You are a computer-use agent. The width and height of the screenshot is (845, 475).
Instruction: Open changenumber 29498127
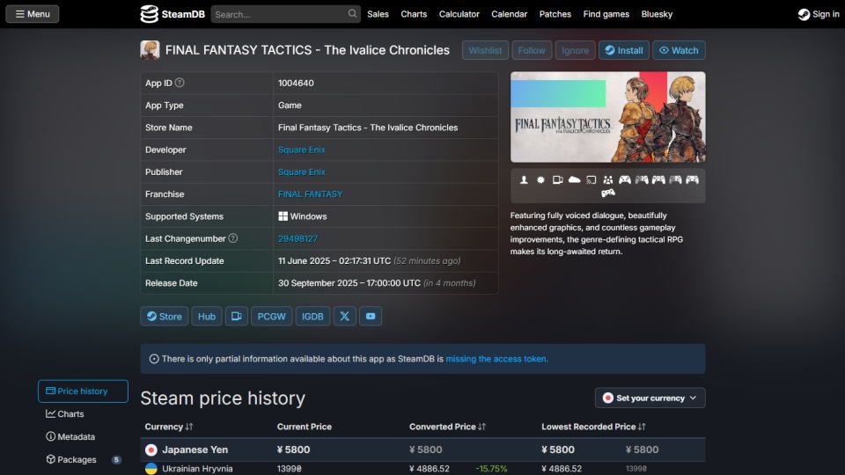click(x=298, y=238)
